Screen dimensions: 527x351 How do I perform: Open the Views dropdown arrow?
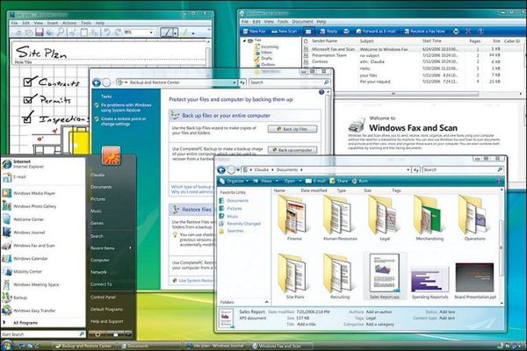277,181
